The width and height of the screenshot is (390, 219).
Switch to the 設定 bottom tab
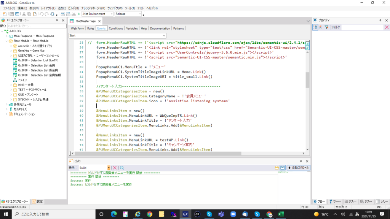[38, 202]
